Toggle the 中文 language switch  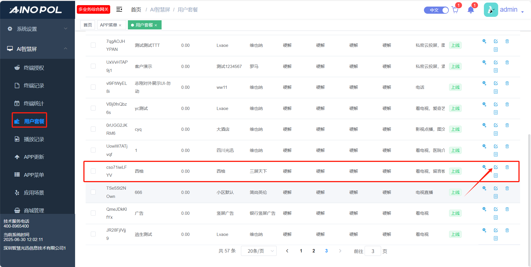pyautogui.click(x=436, y=10)
